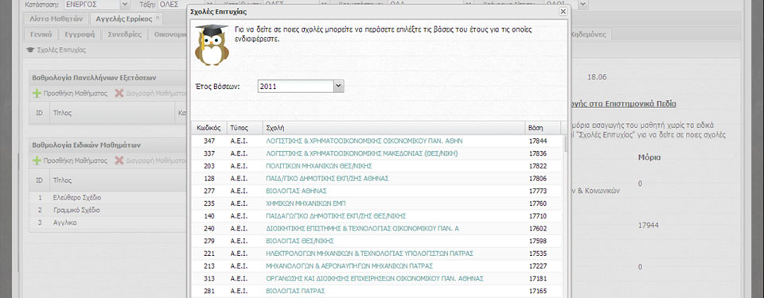Open ΜΗΧΑΝΟΛΟΓΩΝ & ΑΕΡΟΝΑΥΠΗΓΩΝ ΜΗΧΑΝΙΚΩΝ ΠΑΤΡΑΣ link
This screenshot has width=764, height=298.
pyautogui.click(x=349, y=266)
